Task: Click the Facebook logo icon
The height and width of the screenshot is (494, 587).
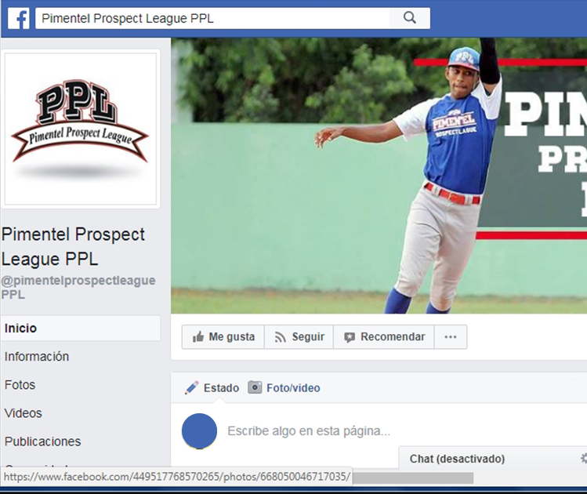Action: pos(18,18)
